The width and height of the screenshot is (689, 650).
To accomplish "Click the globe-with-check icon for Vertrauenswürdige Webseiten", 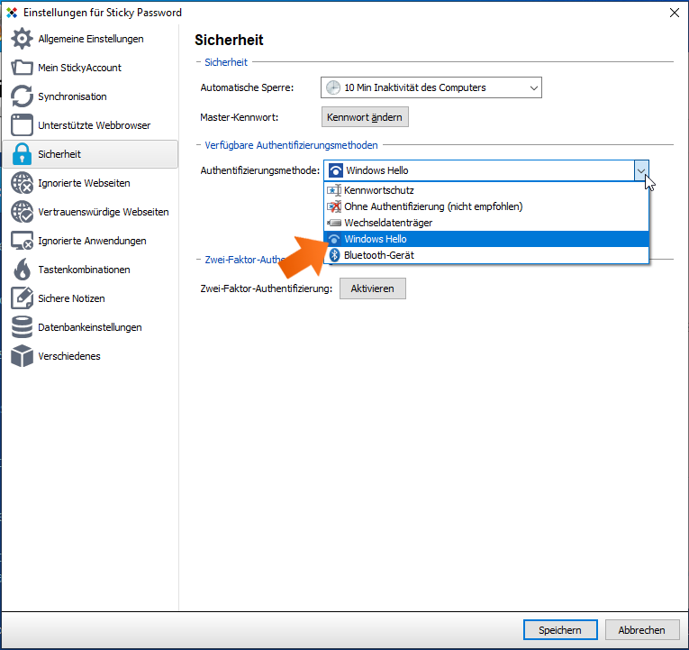I will [22, 212].
